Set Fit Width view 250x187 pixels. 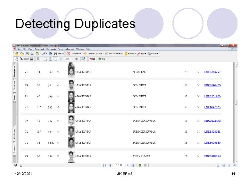click(56, 59)
